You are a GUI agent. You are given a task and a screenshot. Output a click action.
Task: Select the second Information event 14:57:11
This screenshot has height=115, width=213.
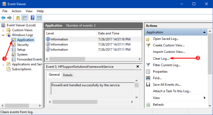93,44
